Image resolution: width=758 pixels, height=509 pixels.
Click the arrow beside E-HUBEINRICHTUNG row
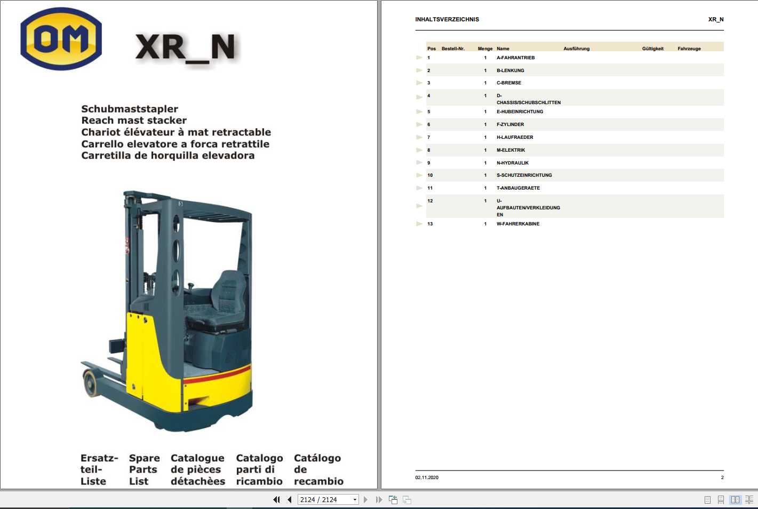click(419, 112)
